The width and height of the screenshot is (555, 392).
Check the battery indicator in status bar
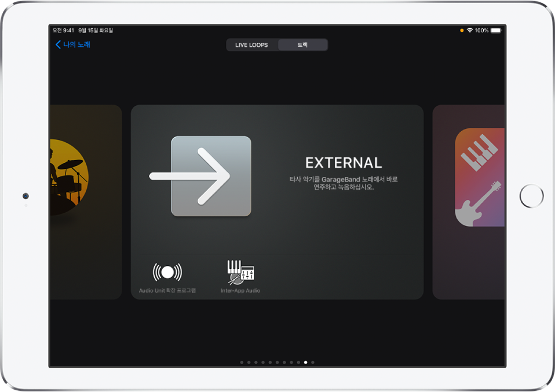[x=496, y=31]
